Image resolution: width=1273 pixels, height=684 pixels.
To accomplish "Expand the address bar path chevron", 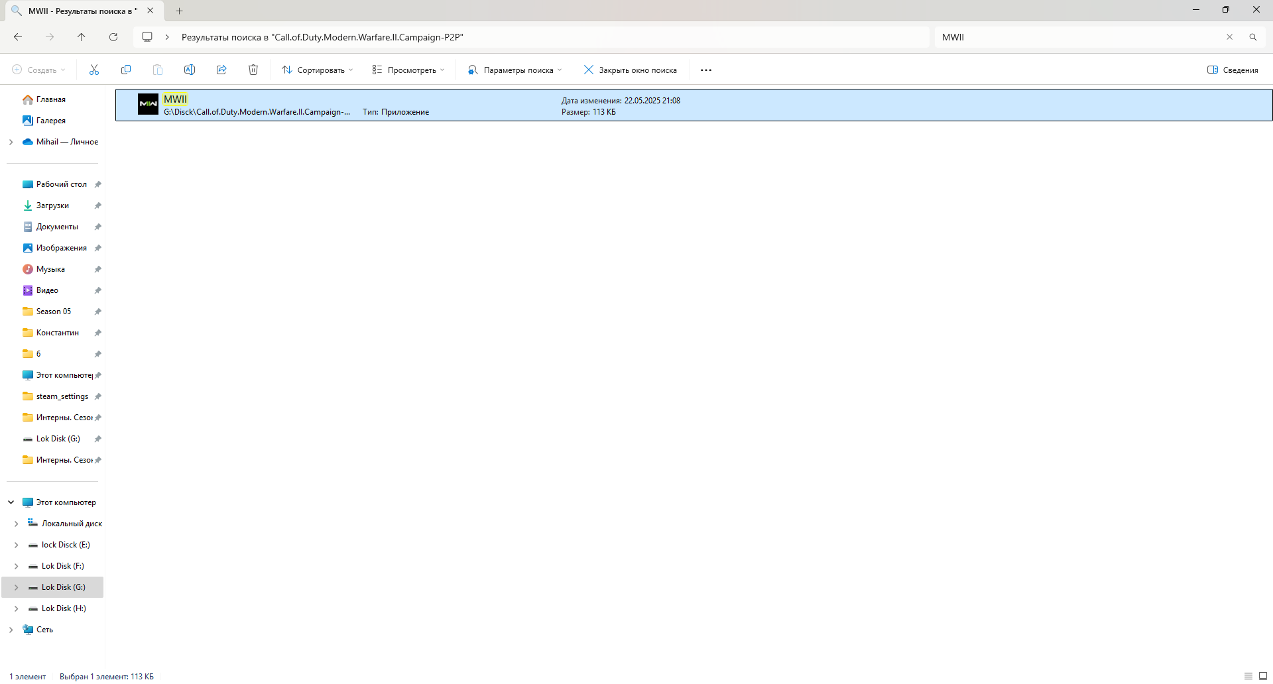I will (167, 37).
